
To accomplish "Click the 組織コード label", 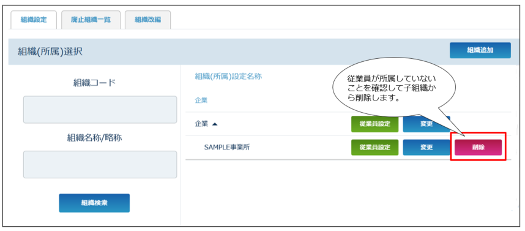I will point(94,83).
